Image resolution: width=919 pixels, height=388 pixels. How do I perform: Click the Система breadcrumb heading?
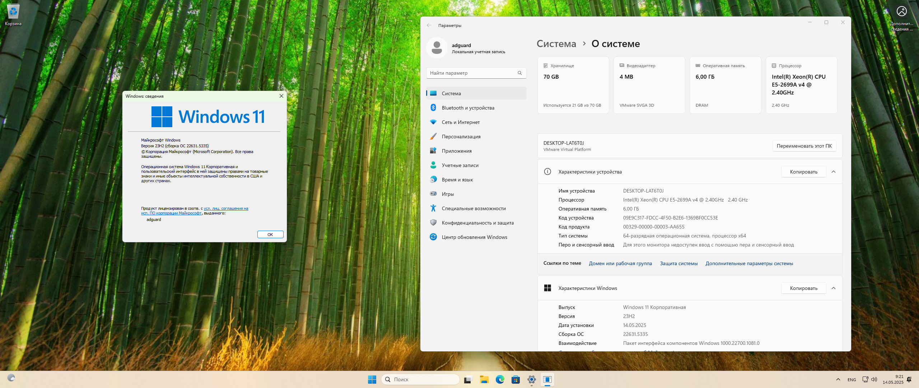pyautogui.click(x=556, y=44)
